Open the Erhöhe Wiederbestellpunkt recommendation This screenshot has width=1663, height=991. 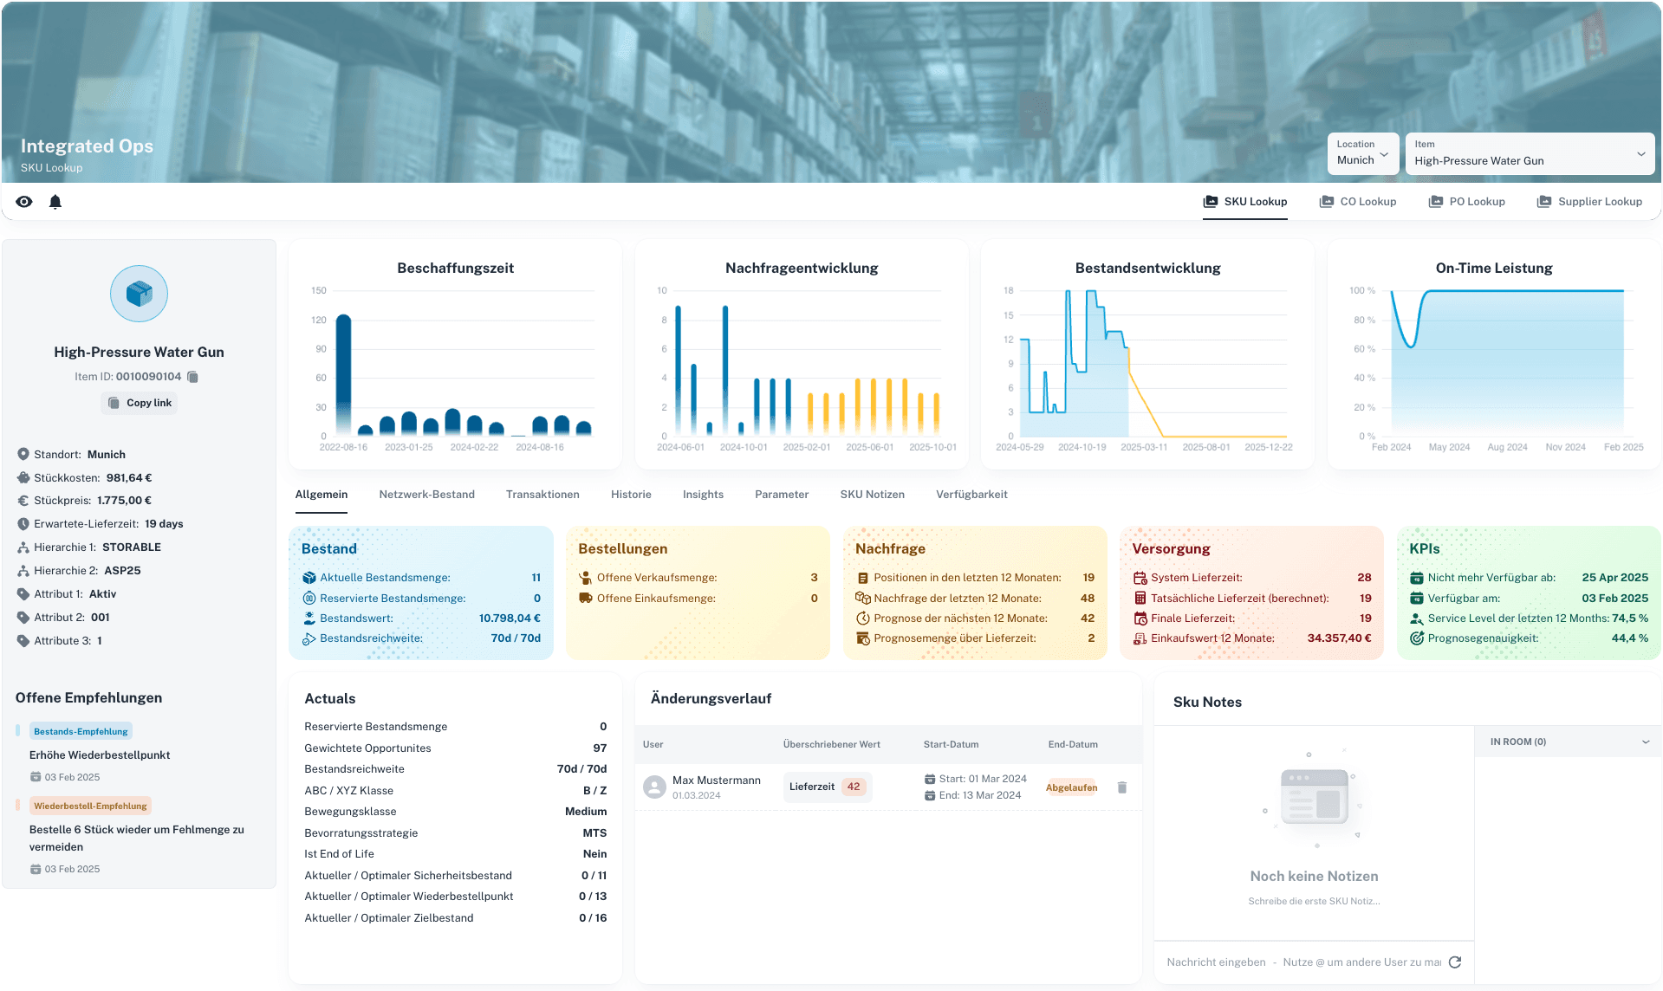pos(101,755)
